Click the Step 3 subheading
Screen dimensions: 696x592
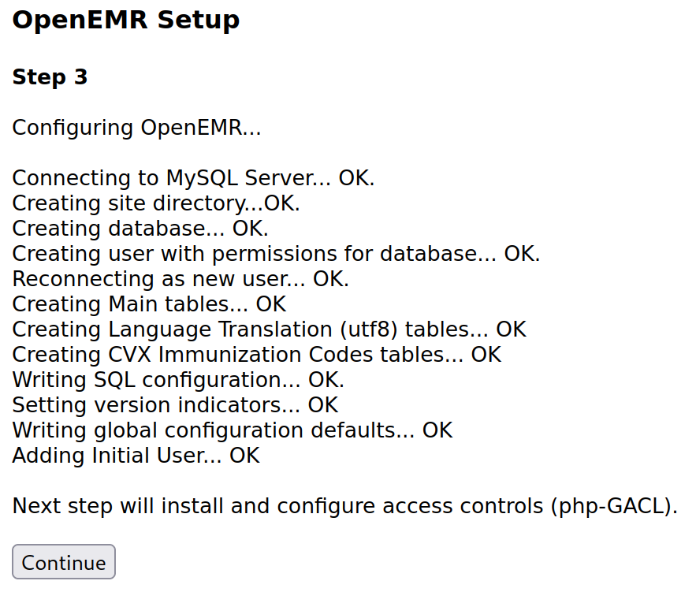point(50,77)
